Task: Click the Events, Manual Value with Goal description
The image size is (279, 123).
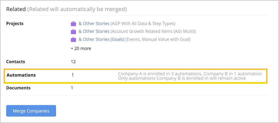Action: tap(158, 40)
